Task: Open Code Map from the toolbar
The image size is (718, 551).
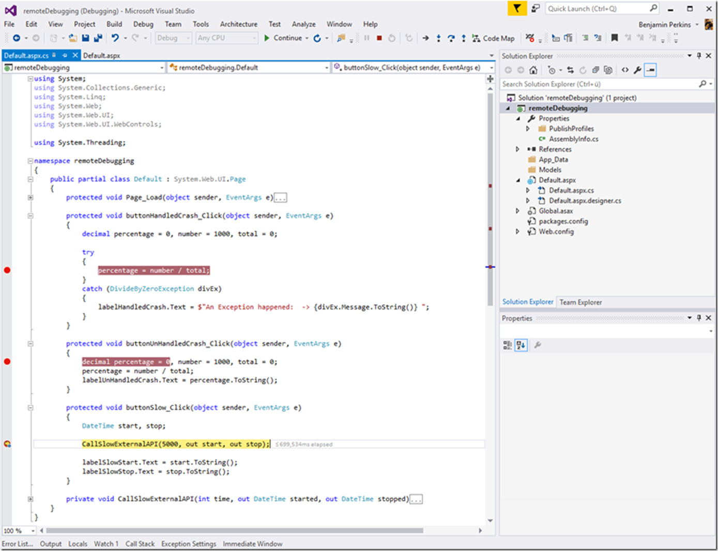Action: pos(493,38)
